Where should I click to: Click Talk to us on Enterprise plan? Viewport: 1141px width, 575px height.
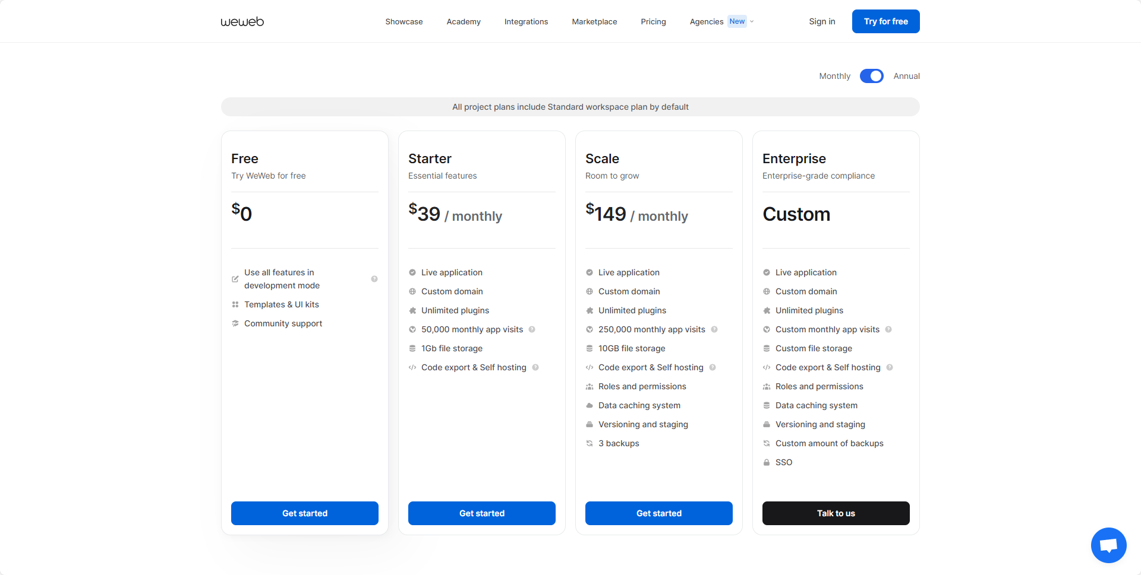[836, 513]
